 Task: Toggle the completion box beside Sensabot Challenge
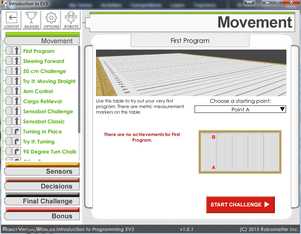(x=9, y=111)
